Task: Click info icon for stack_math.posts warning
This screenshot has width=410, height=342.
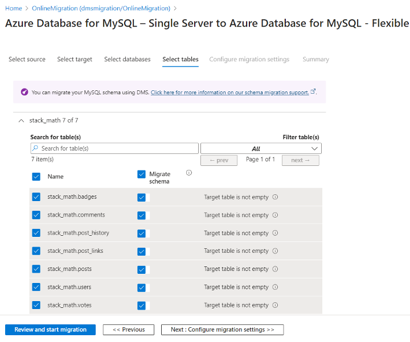Action: coord(275,269)
